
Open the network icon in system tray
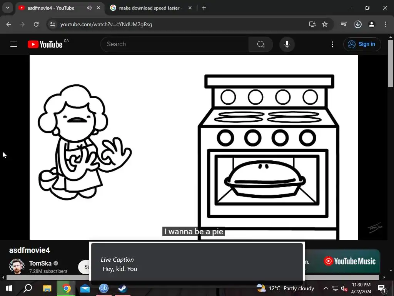click(x=335, y=288)
